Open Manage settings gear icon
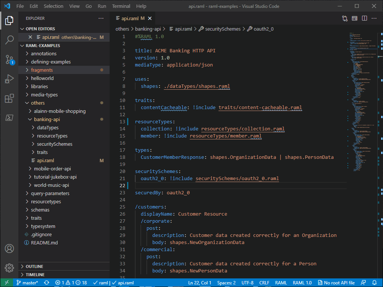Screen dimensions: 383x287 [9, 268]
